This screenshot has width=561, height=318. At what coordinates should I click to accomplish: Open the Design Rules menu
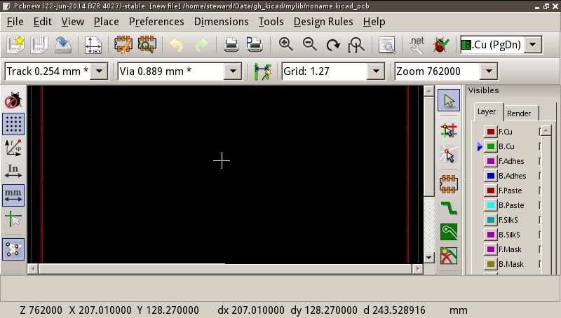coord(323,22)
